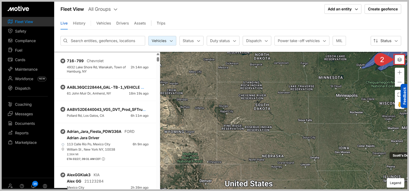The height and width of the screenshot is (191, 409).
Task: Click the Messages chat icon
Action: (x=10, y=114)
